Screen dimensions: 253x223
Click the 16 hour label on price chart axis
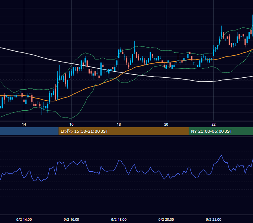coord(71,125)
